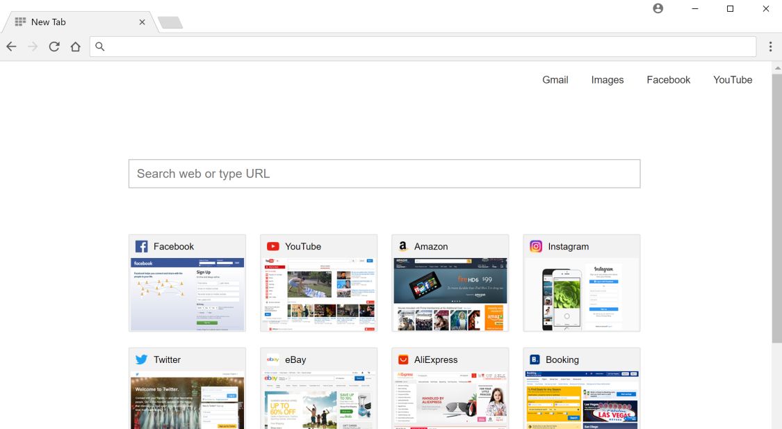782x429 pixels.
Task: Click the AliExpress tile icon
Action: tap(403, 359)
